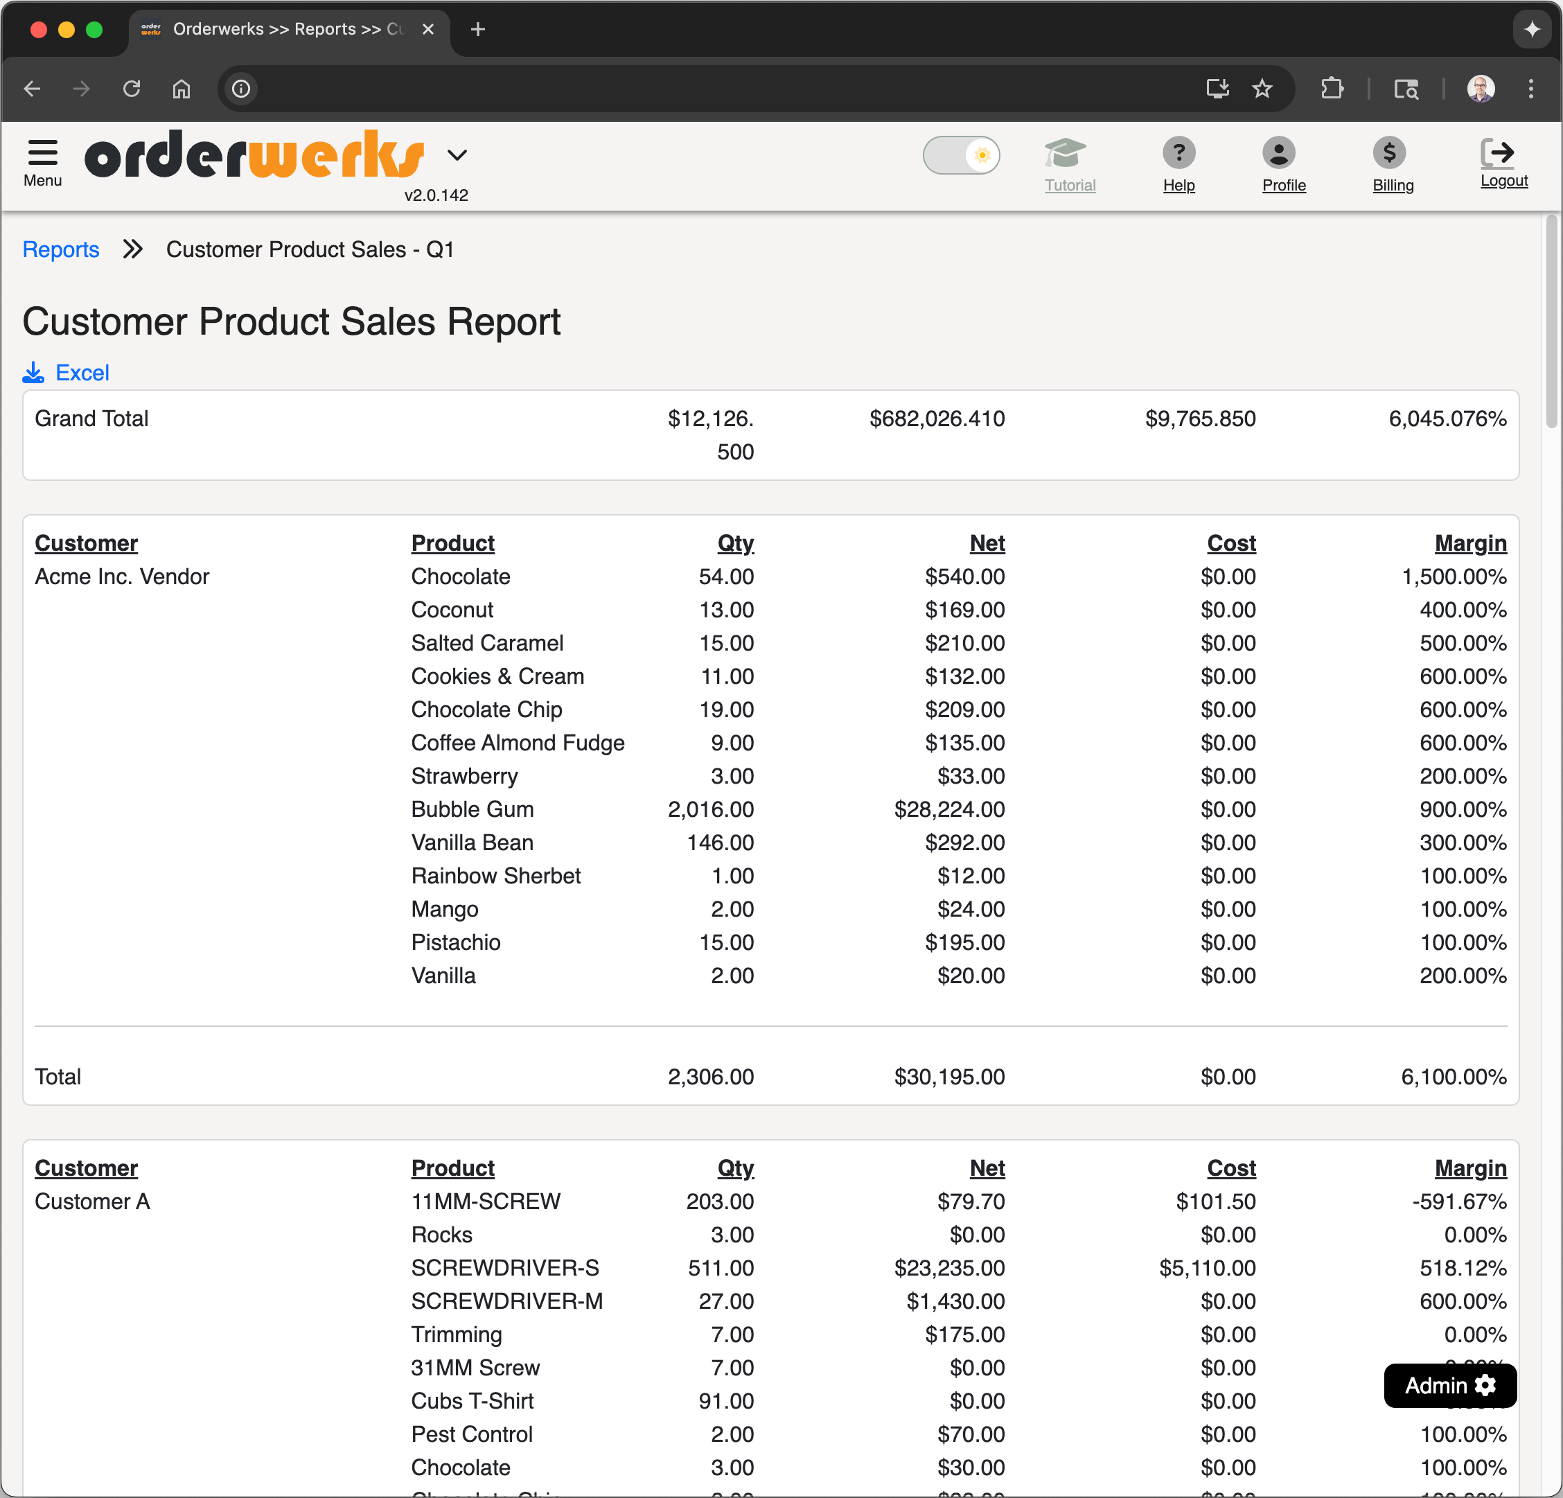Toggle the browser extensions panel
The height and width of the screenshot is (1498, 1563).
(x=1331, y=89)
